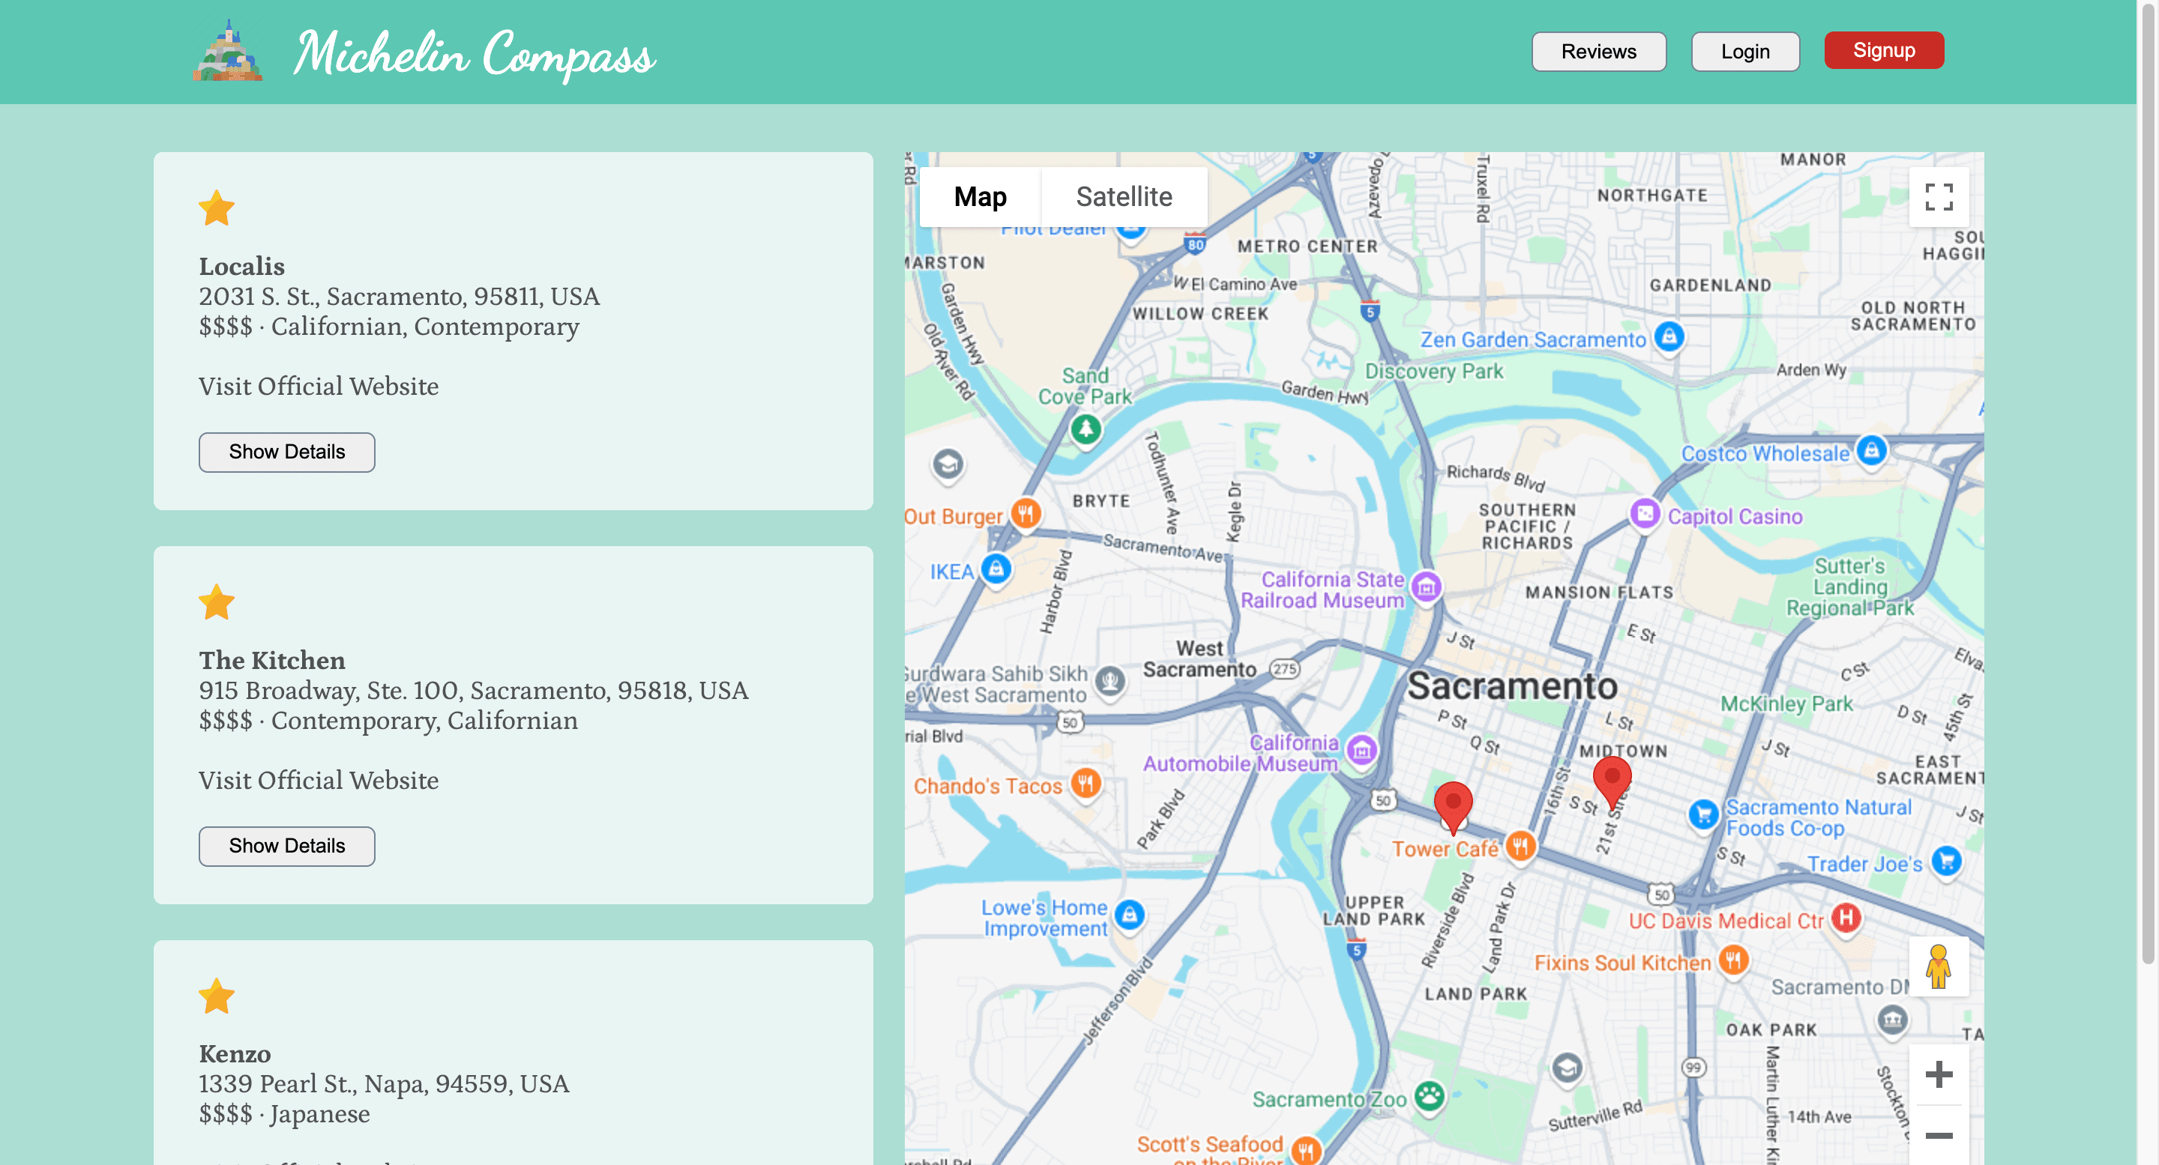Click the Michelin star above The Kitchen

tap(216, 602)
